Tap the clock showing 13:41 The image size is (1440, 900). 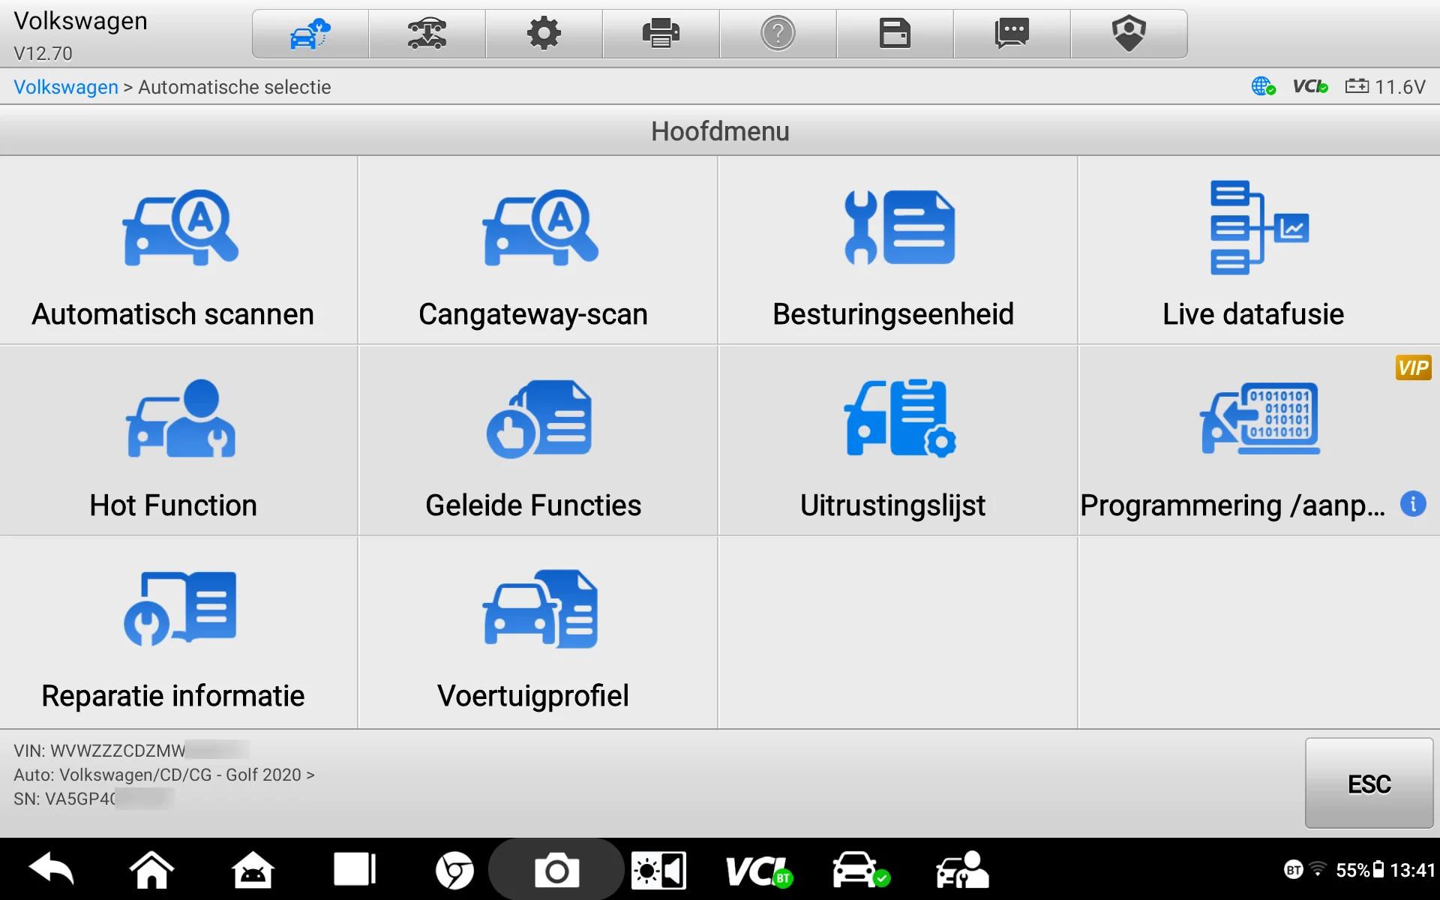(1413, 870)
